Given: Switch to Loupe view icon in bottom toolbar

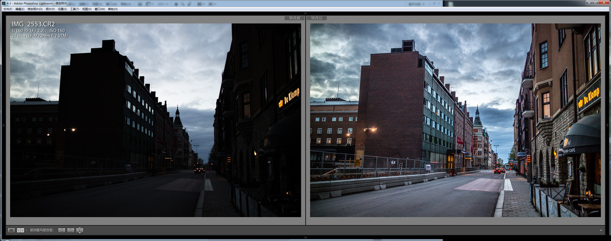Looking at the screenshot, I should coord(11,230).
